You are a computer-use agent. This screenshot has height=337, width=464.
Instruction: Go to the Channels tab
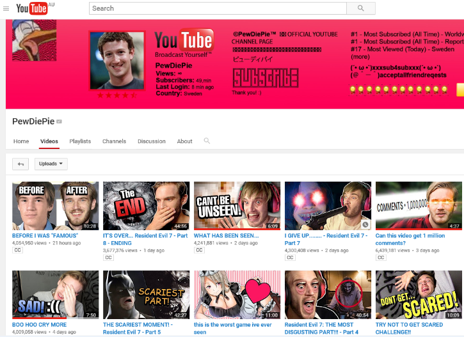coord(114,141)
